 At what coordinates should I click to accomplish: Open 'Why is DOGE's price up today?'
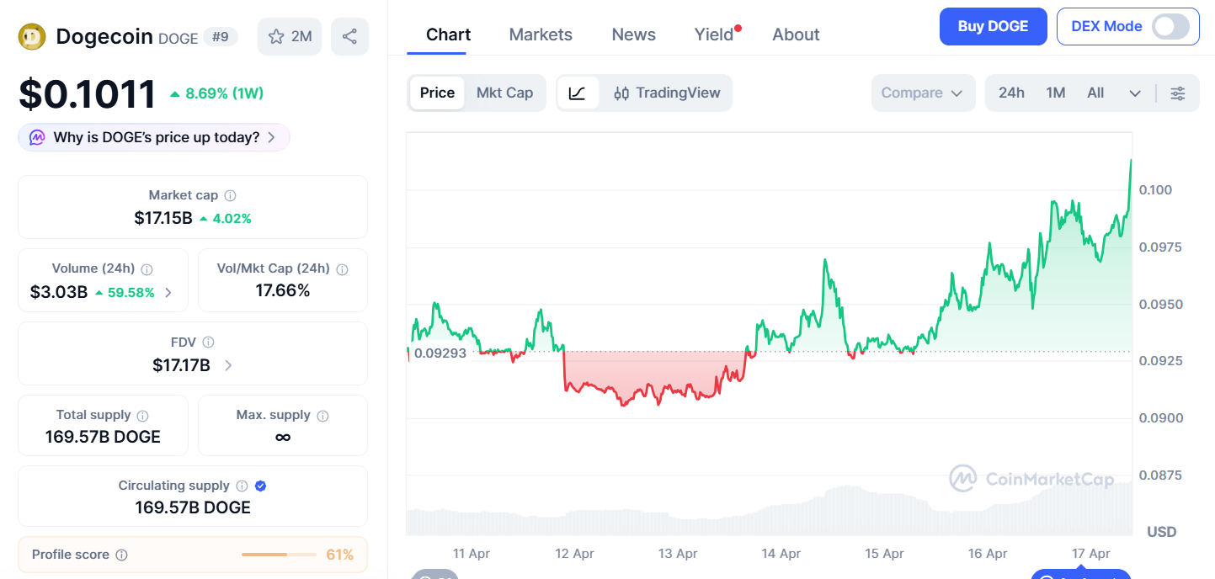154,137
